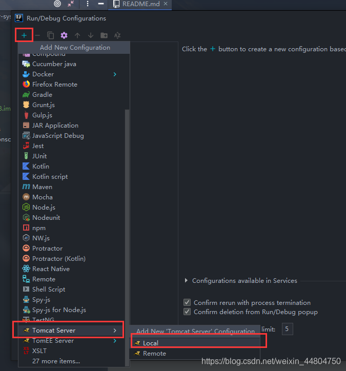Switch to the README.md editor tab
The image size is (346, 371).
[140, 4]
